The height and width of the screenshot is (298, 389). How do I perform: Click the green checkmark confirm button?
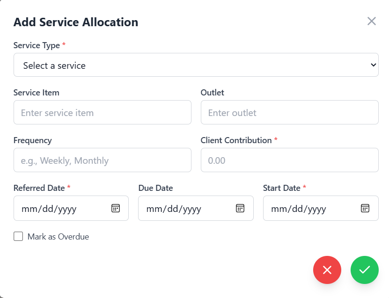tap(365, 270)
